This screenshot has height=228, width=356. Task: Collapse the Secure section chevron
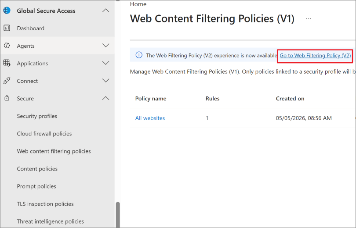click(105, 98)
